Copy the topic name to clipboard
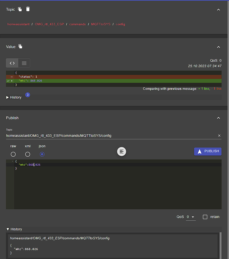The height and width of the screenshot is (259, 229). [20, 9]
